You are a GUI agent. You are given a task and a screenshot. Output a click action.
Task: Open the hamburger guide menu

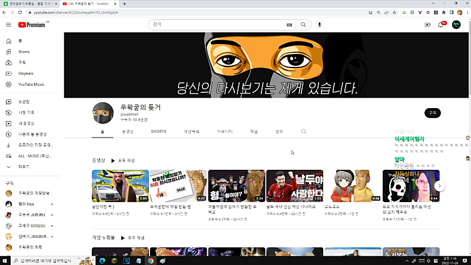(8, 25)
